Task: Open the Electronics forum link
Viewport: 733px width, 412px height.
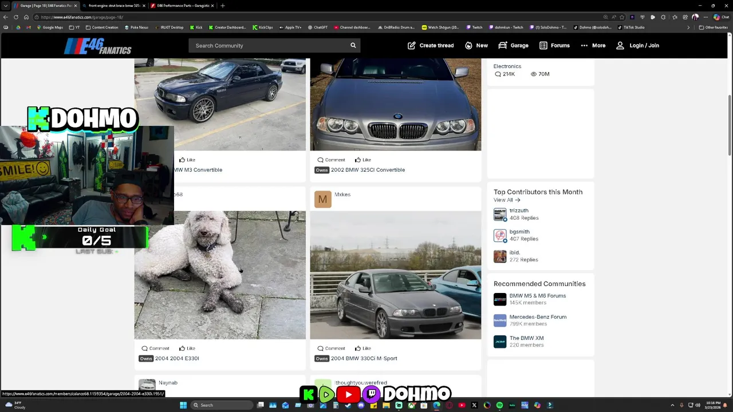Action: [x=507, y=66]
